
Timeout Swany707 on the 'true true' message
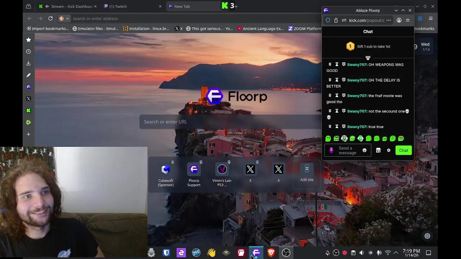337,127
